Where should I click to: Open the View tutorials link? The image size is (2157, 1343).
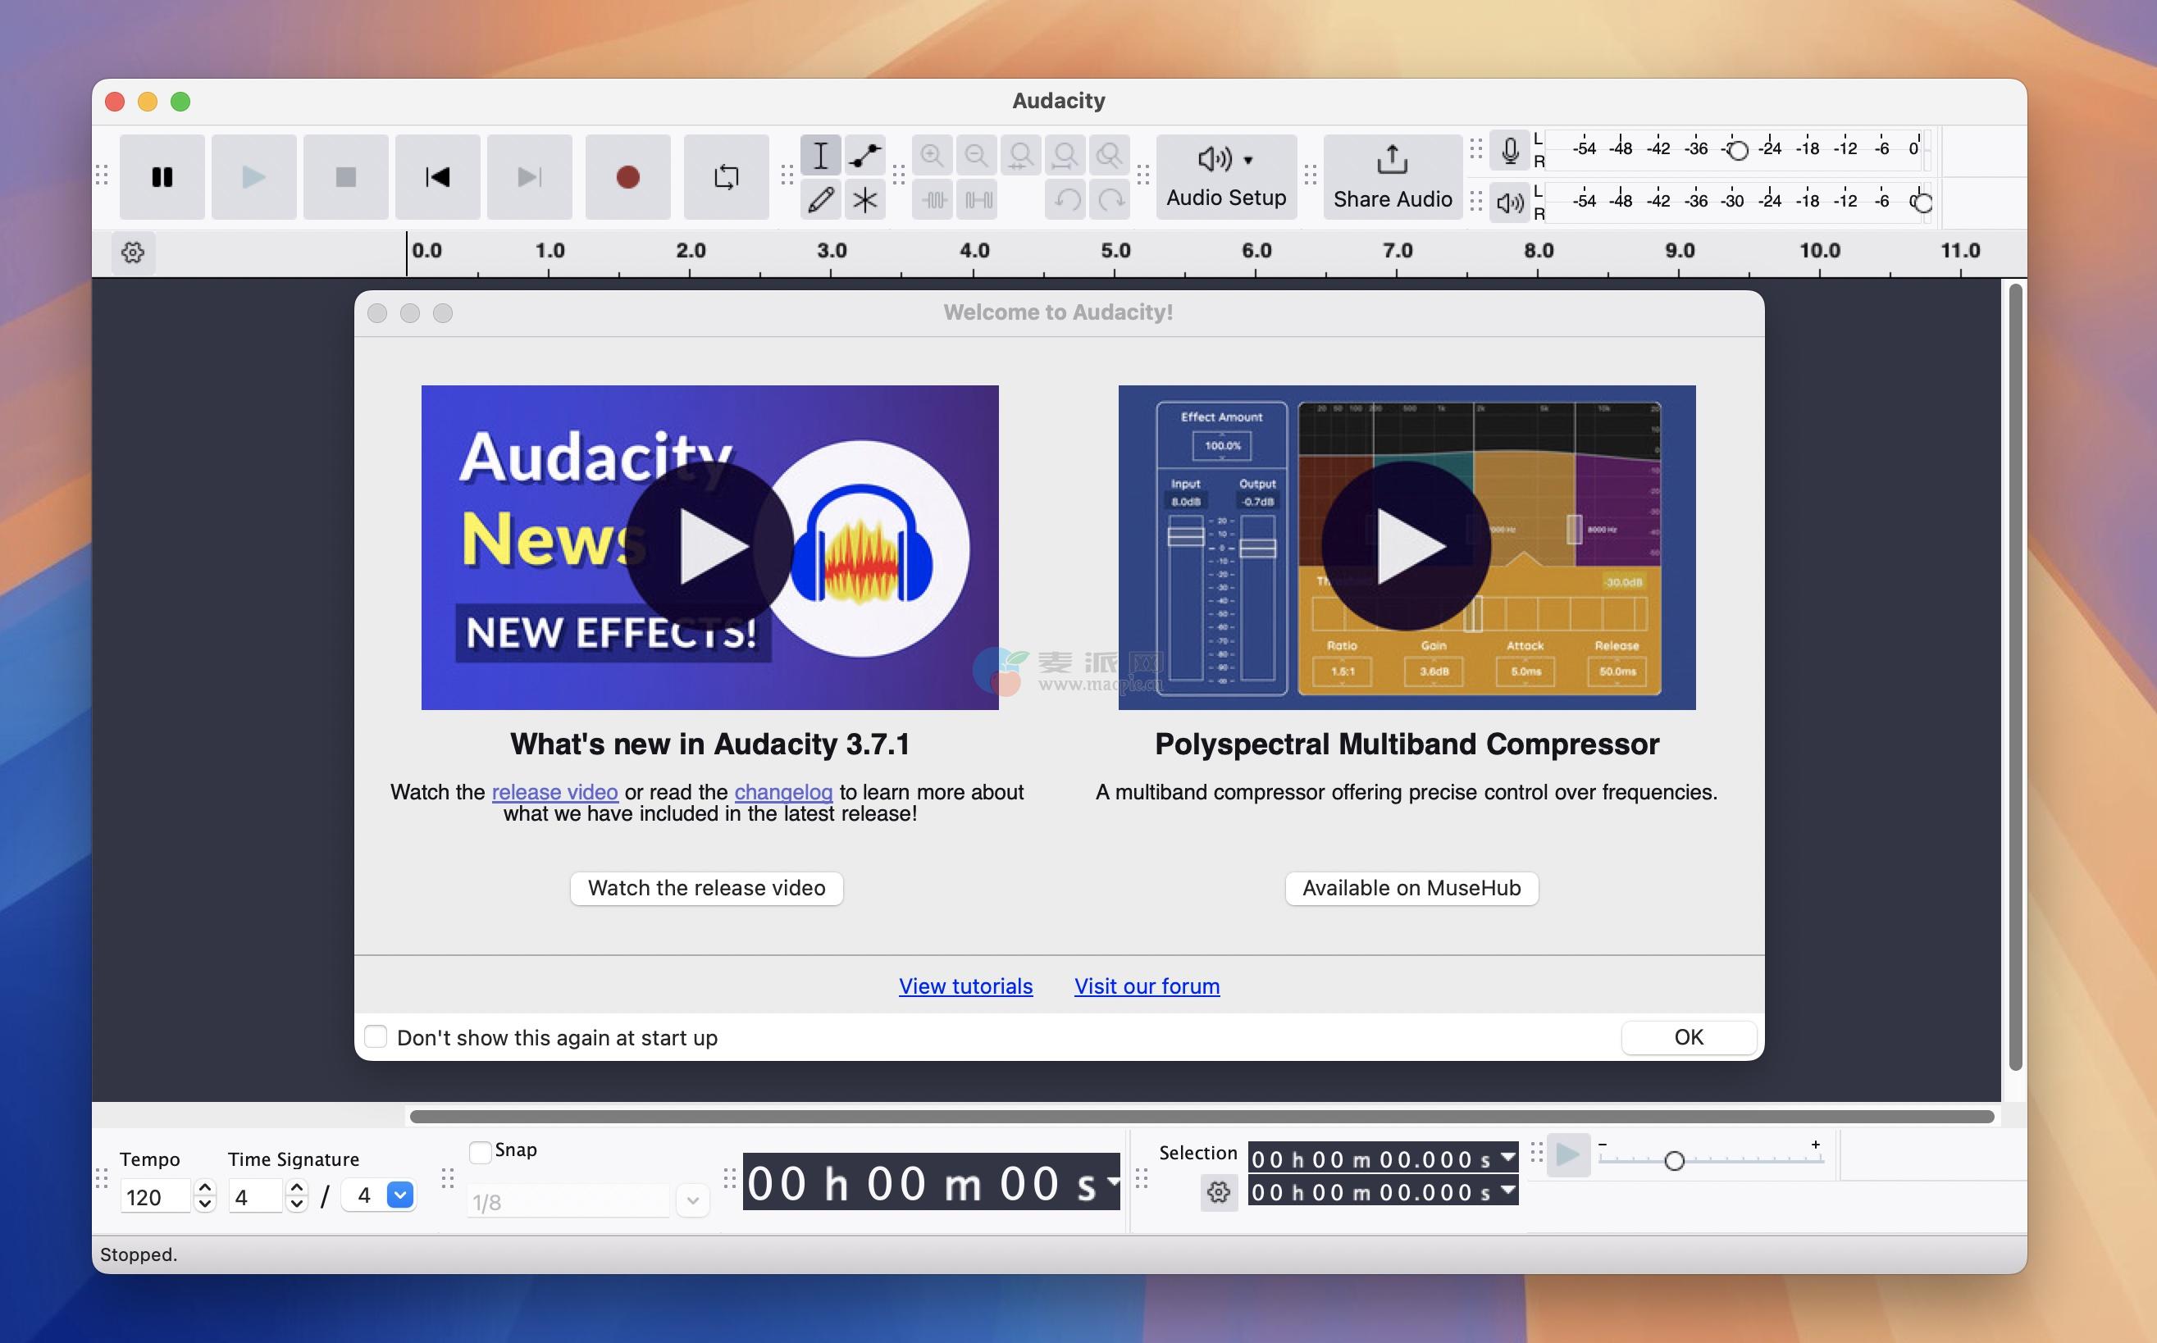(965, 986)
